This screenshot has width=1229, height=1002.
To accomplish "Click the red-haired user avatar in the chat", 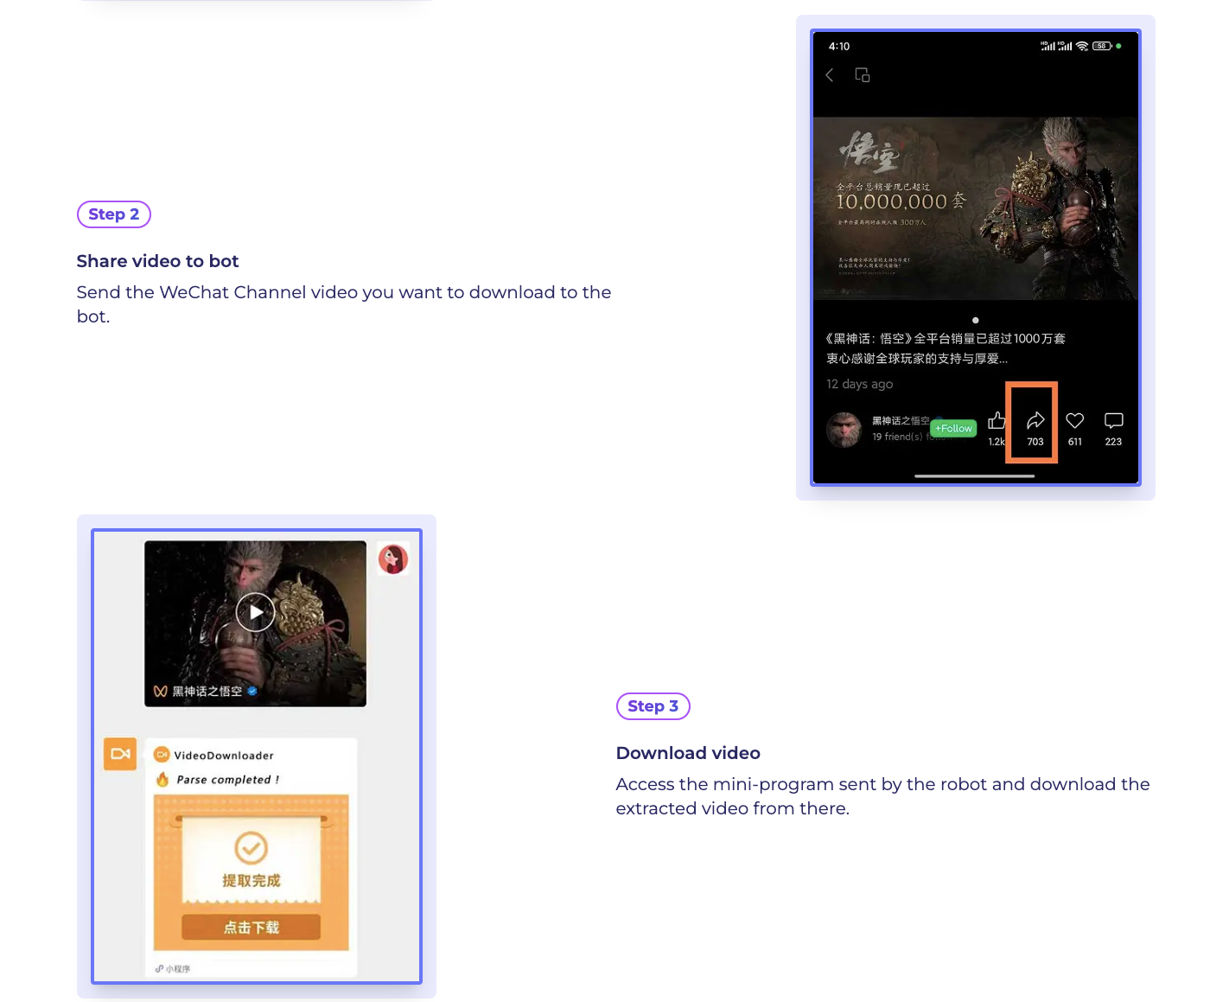I will click(x=393, y=559).
